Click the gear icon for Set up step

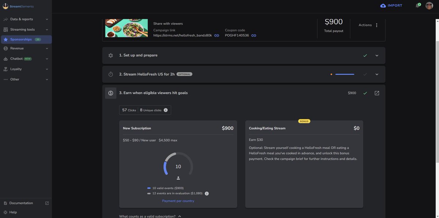click(x=110, y=55)
